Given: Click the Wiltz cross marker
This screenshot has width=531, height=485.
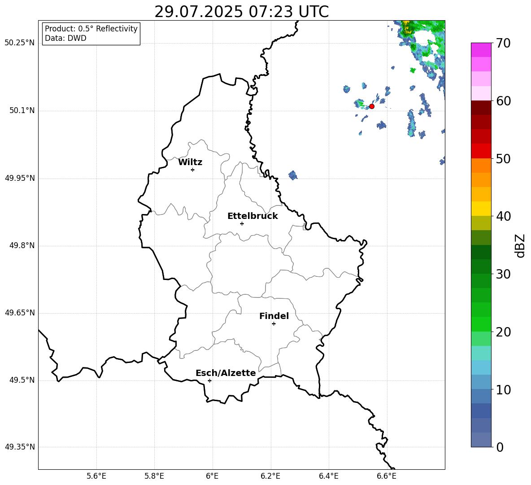Looking at the screenshot, I should tap(193, 170).
